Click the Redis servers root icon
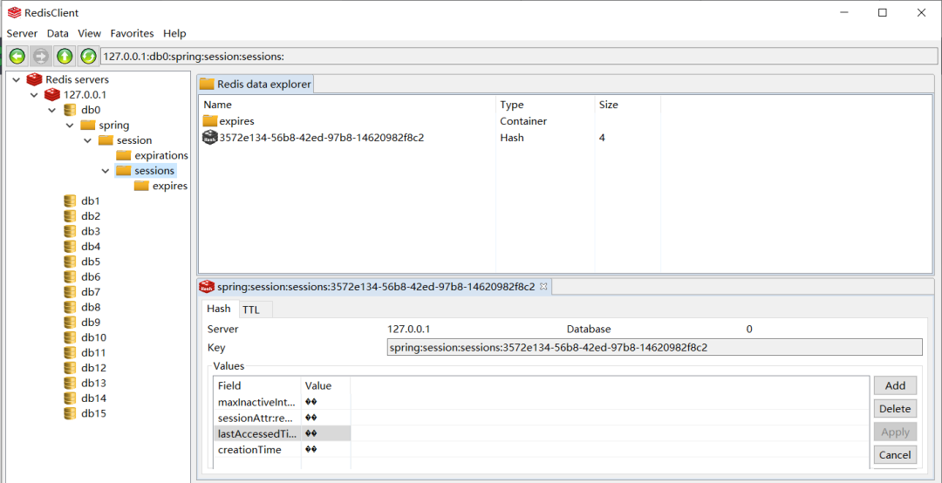The height and width of the screenshot is (483, 942). pos(34,79)
